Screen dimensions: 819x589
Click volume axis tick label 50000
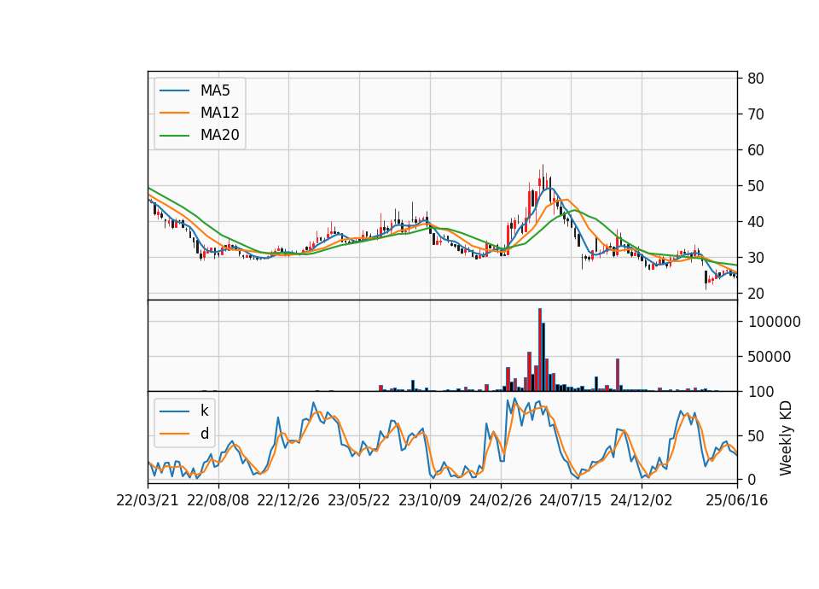(x=770, y=357)
